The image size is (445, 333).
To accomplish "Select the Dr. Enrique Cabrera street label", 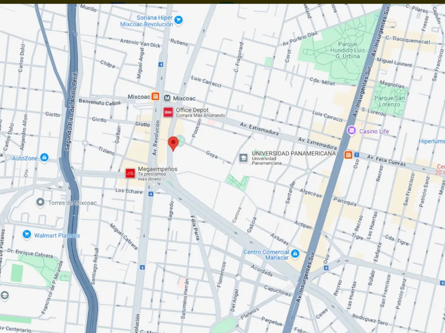I will 30,253.
